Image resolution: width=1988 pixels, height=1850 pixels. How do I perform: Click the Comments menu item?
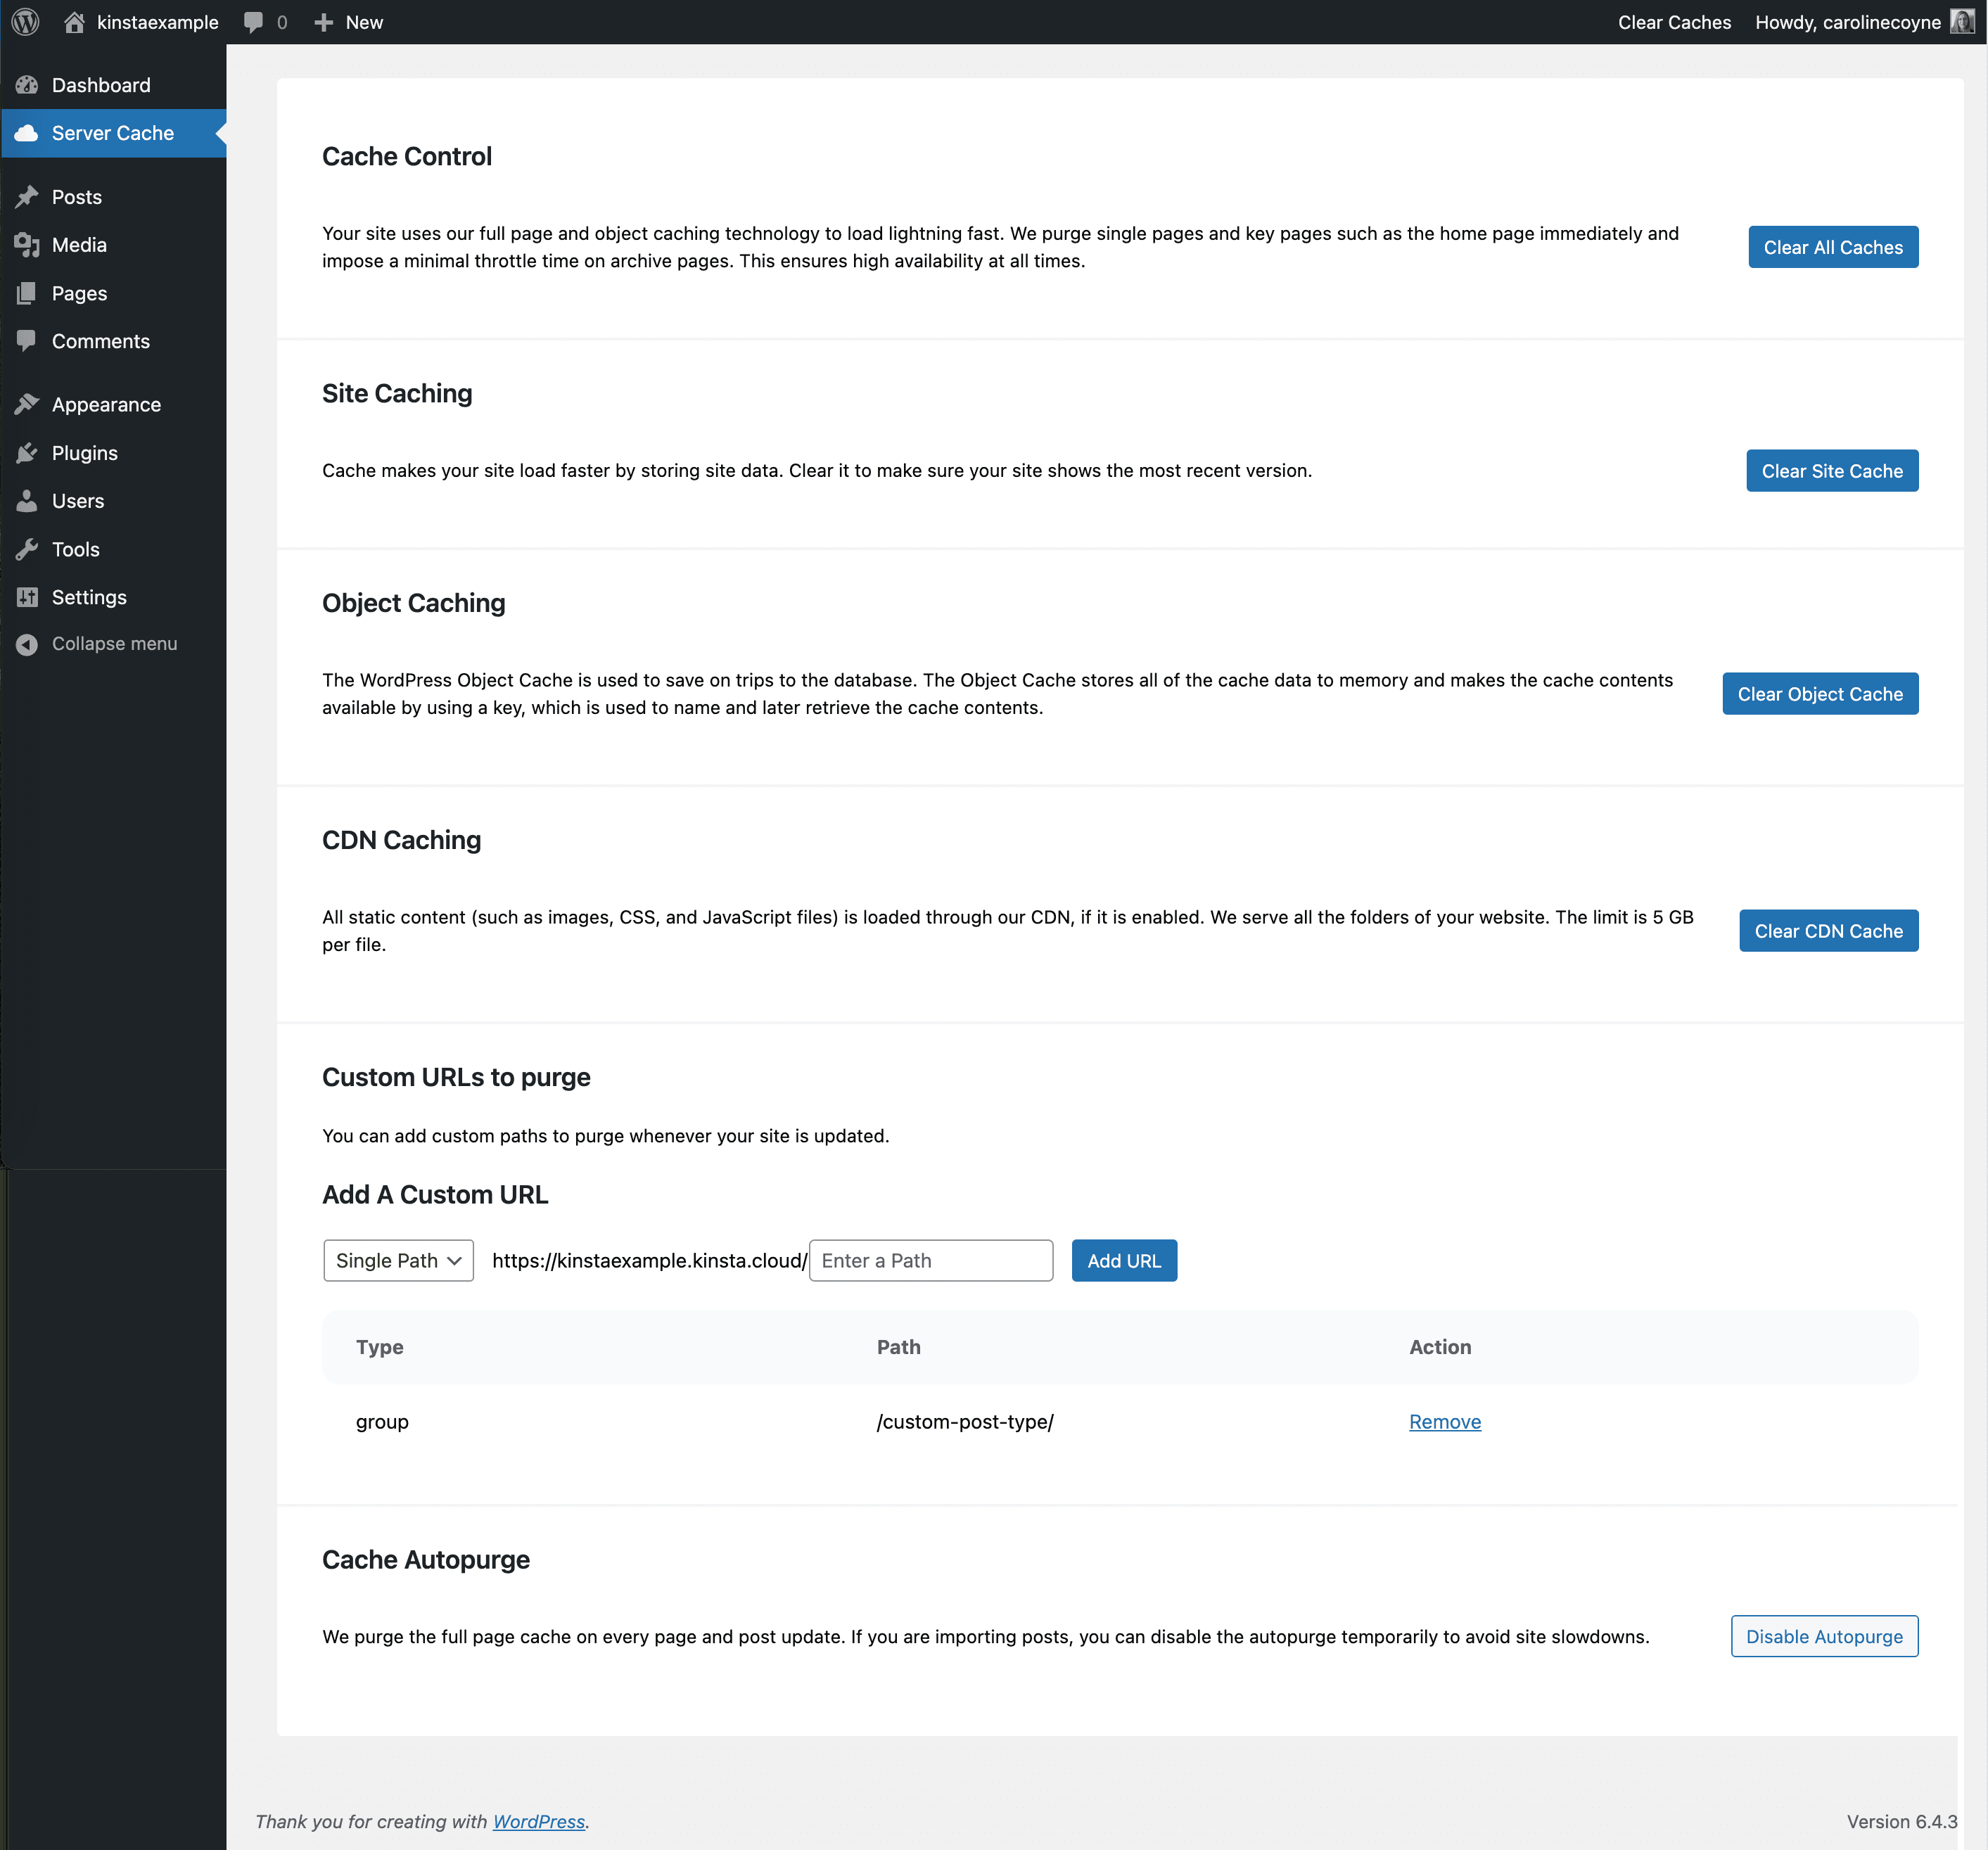pyautogui.click(x=99, y=340)
